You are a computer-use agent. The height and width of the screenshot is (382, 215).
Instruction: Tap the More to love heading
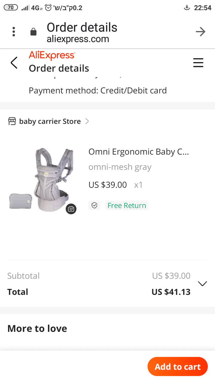[37, 328]
